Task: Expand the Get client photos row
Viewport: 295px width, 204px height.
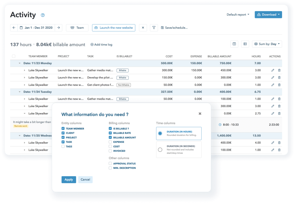Action: point(24,85)
